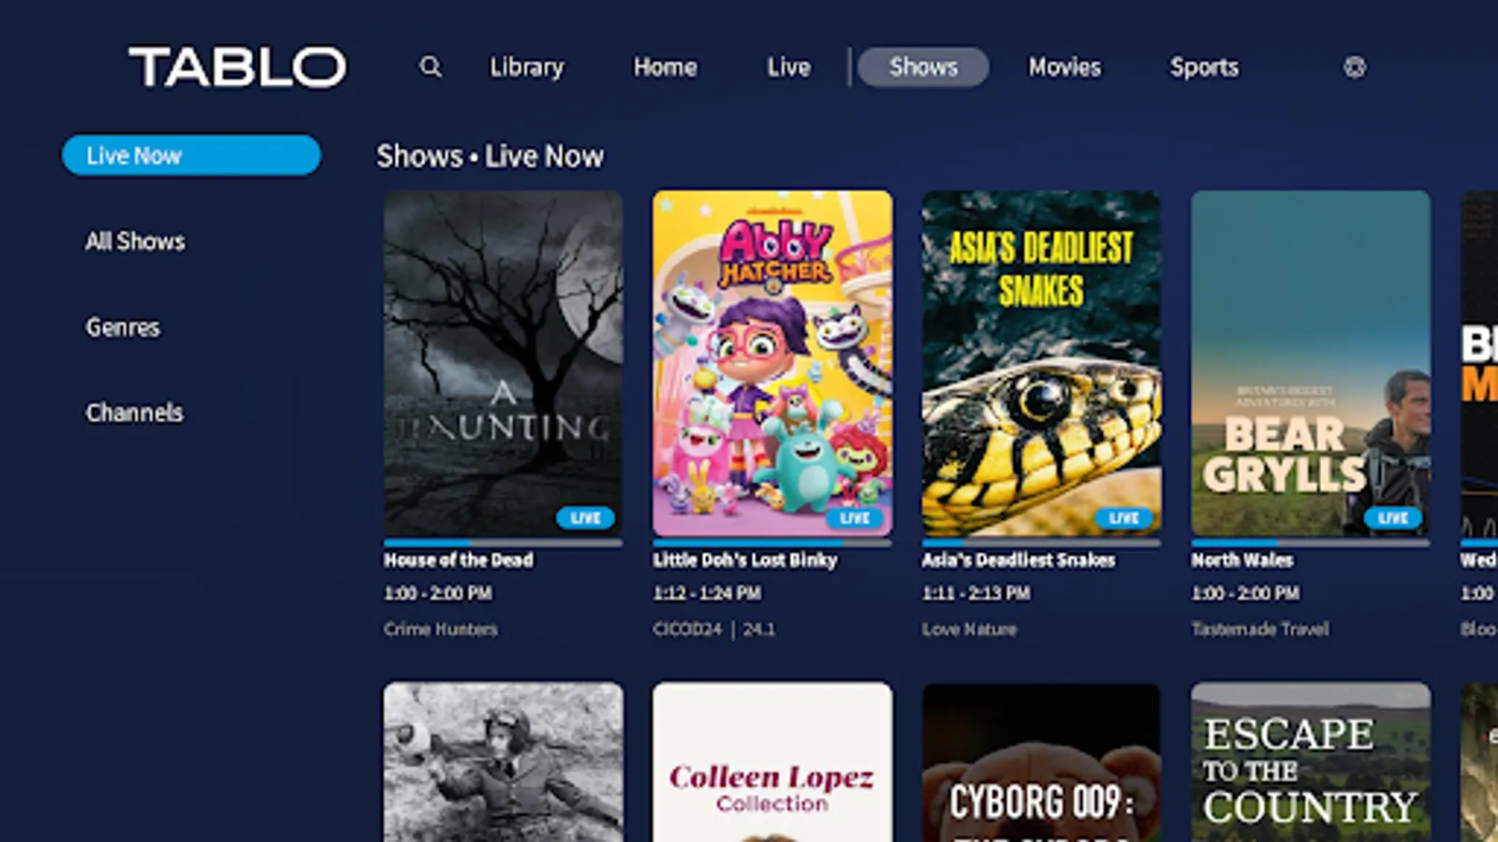Click progress bar under A Haunting poster
Image resolution: width=1498 pixels, height=842 pixels.
(504, 543)
